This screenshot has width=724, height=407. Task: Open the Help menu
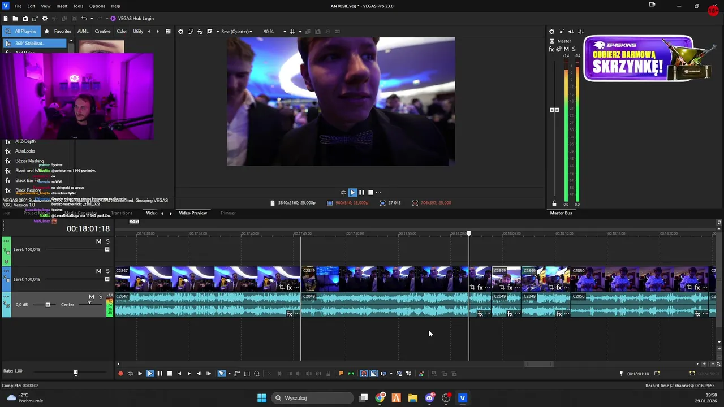pos(115,6)
